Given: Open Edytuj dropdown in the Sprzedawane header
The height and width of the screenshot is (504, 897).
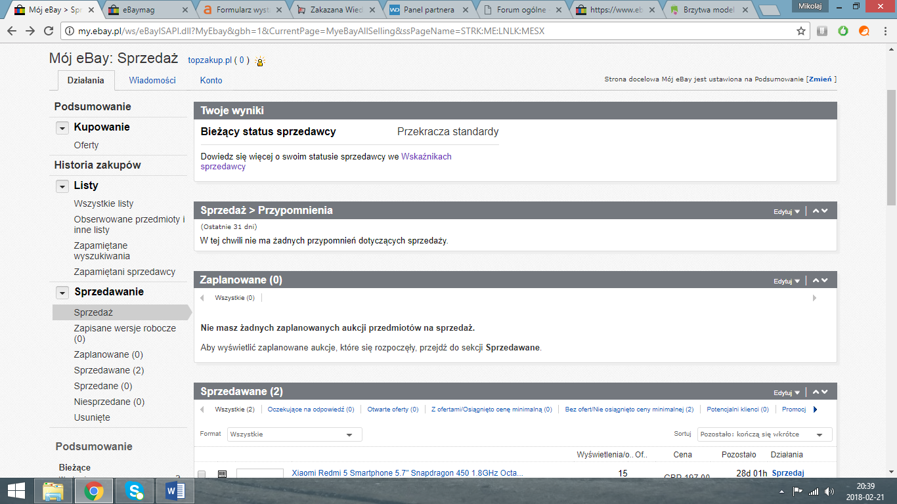Looking at the screenshot, I should 787,392.
